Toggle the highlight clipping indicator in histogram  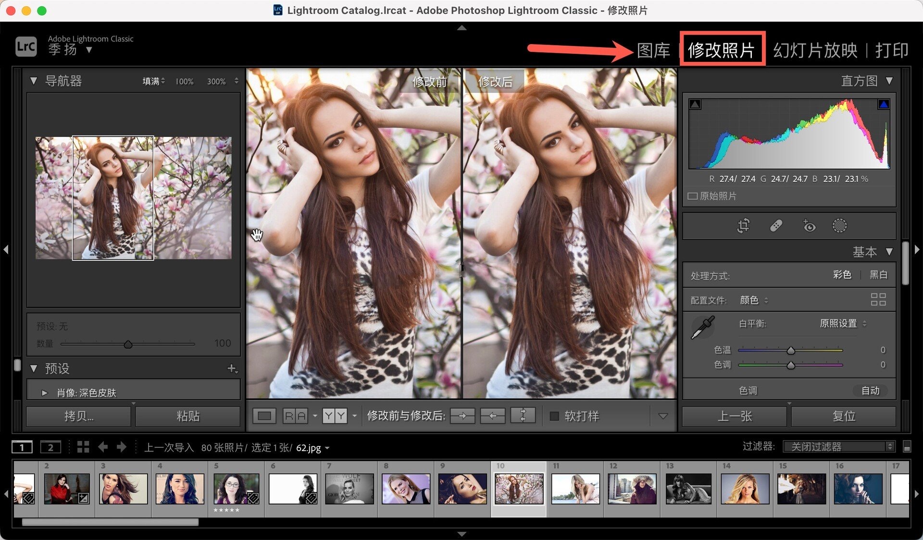click(883, 104)
